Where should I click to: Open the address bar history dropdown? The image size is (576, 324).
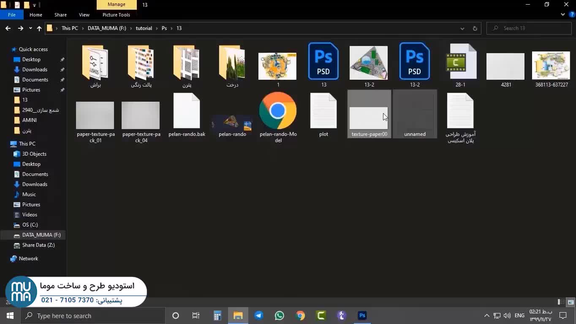tap(462, 28)
